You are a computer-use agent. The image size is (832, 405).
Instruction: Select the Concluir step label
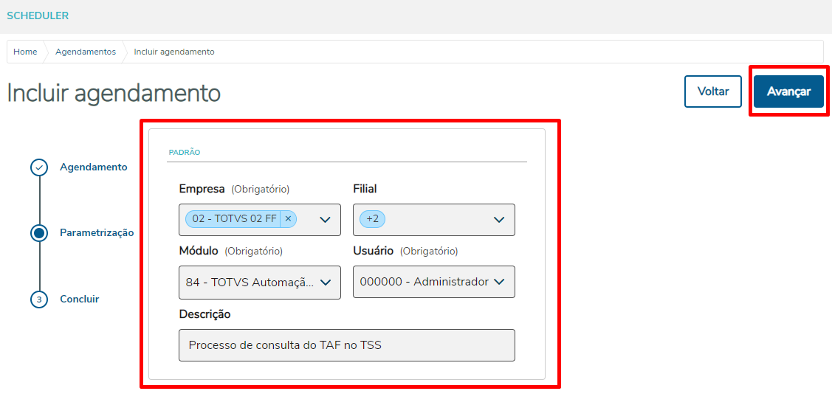pyautogui.click(x=80, y=299)
